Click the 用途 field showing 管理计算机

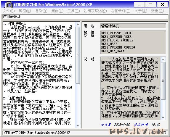click(133, 26)
